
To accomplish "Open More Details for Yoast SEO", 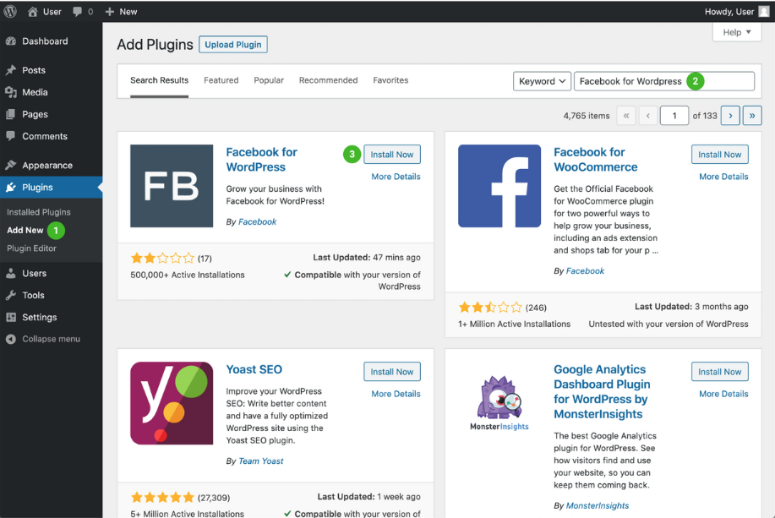I will 396,394.
